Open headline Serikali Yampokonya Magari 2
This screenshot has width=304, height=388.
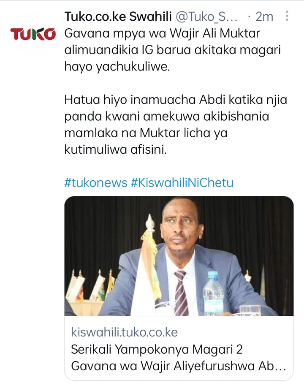(x=157, y=350)
